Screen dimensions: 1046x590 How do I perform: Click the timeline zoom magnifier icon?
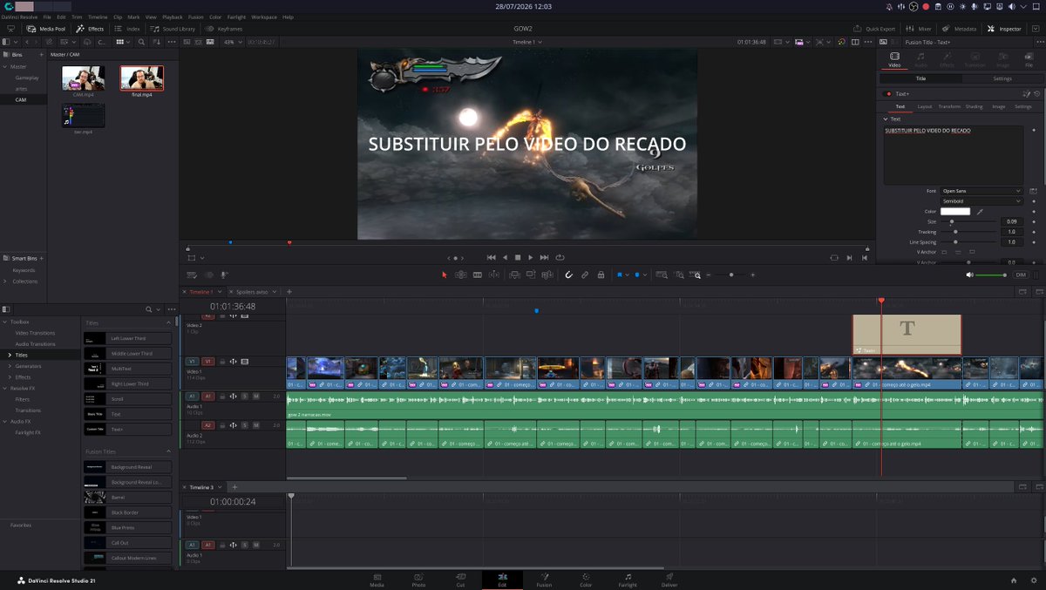pyautogui.click(x=696, y=275)
